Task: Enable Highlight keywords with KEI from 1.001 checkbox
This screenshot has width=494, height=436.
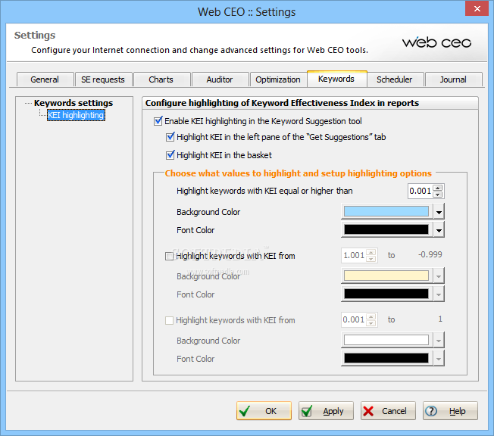Action: click(169, 256)
